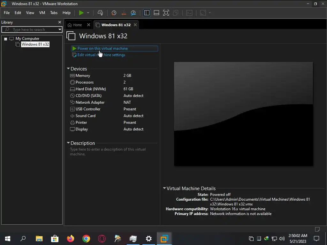Viewport: 327px width, 245px height.
Task: Click the VMware Workstation taskbar icon
Action: pyautogui.click(x=164, y=238)
